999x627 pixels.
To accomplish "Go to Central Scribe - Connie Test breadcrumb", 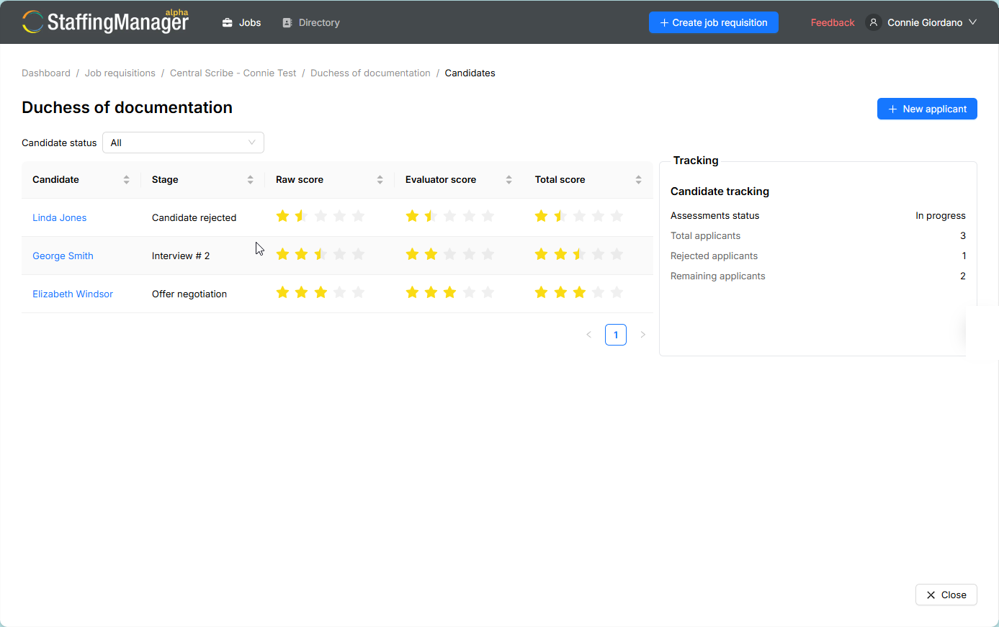I will [x=233, y=73].
